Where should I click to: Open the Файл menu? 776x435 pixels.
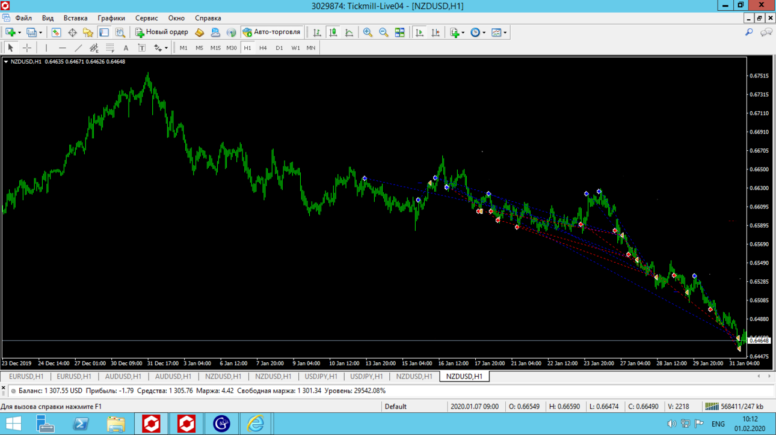point(23,18)
